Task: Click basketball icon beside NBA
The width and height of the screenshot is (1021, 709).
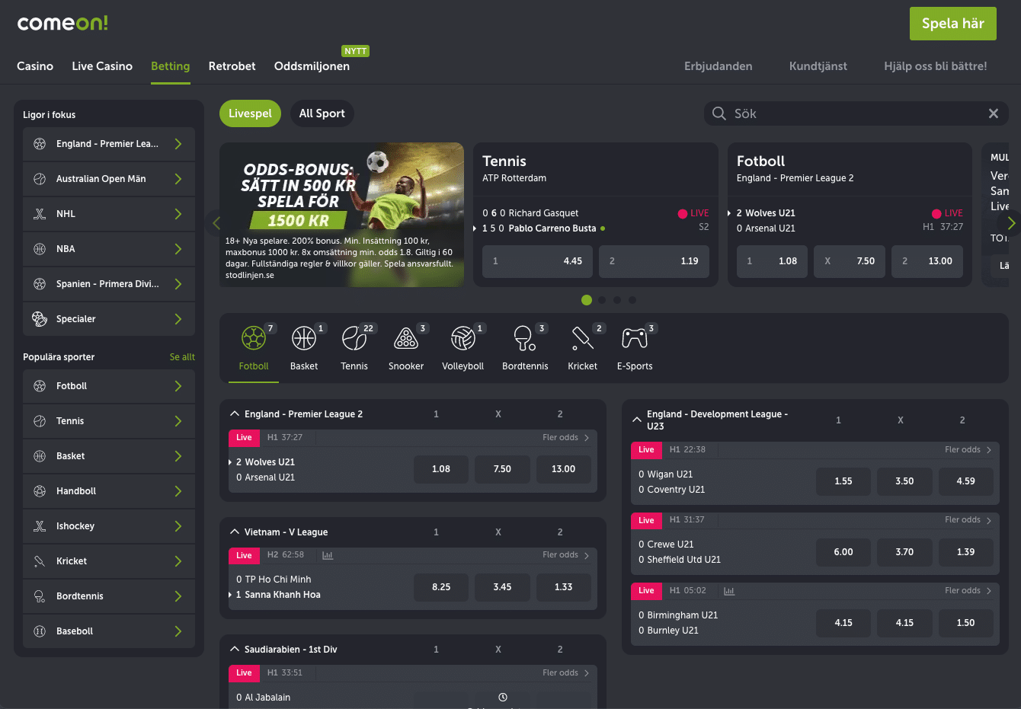Action: (40, 249)
